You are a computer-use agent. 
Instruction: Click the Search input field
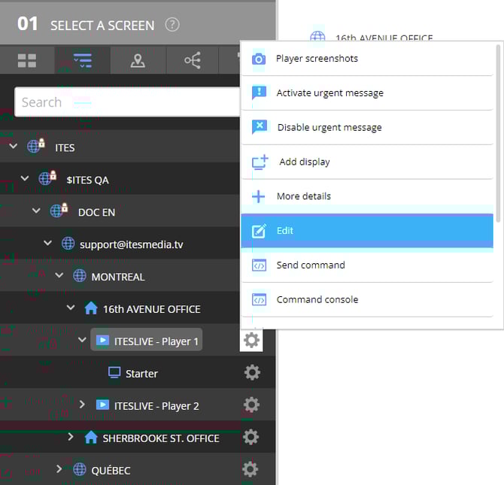point(126,102)
